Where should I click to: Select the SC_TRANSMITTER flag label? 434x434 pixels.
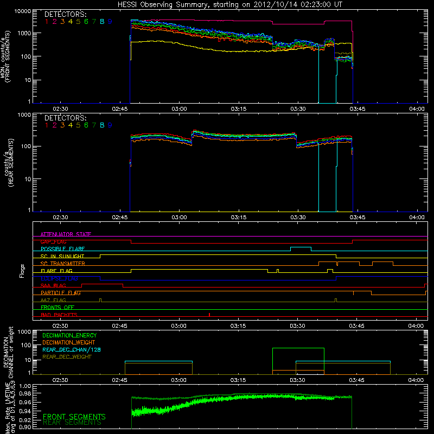[62, 264]
